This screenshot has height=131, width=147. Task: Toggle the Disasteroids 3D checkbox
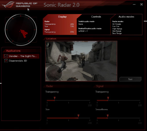6,61
